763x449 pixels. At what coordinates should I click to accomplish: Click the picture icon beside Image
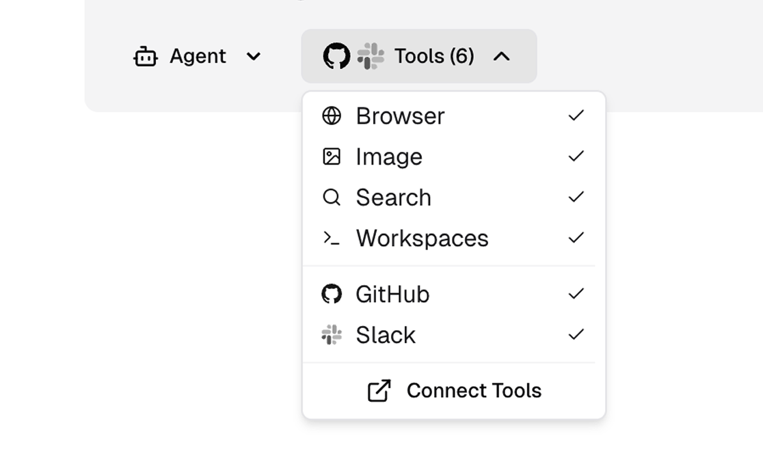click(x=332, y=157)
